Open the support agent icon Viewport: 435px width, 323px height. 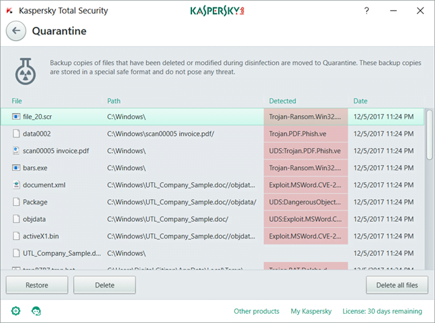(x=36, y=311)
